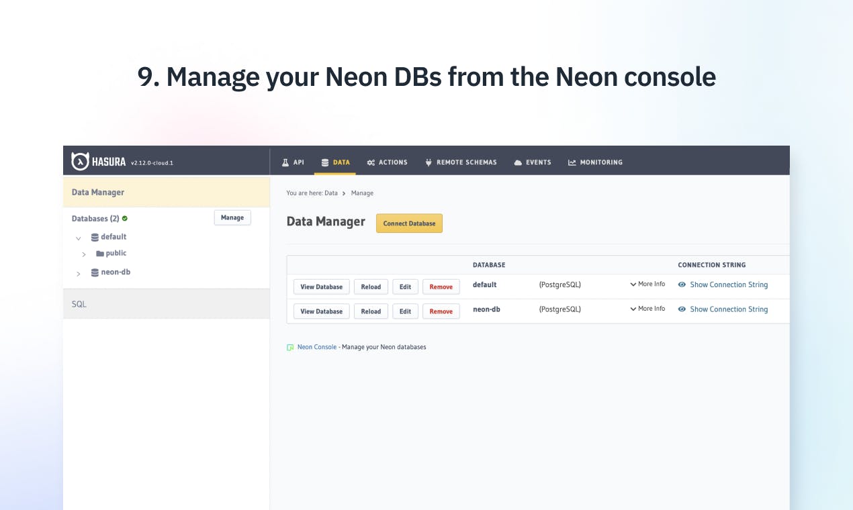Click neon-db name in table row

point(486,309)
